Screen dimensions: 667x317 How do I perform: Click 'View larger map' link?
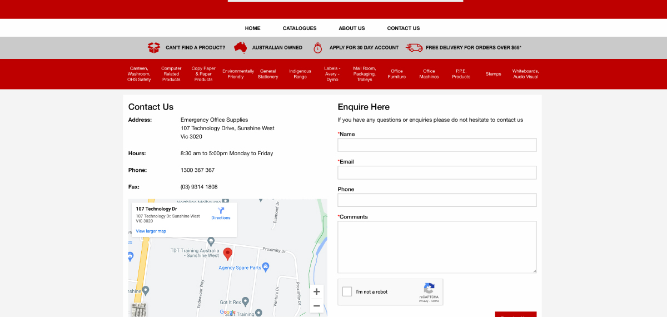point(151,231)
